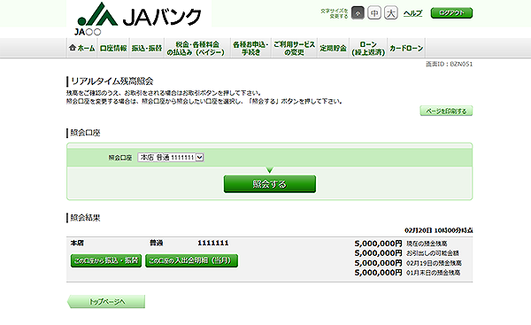
Task: Click the 普通 account type in results
Action: pos(157,243)
